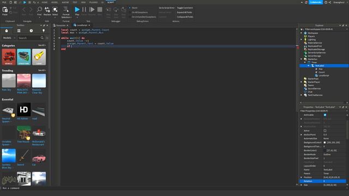Image resolution: width=349 pixels, height=196 pixels.
Task: Open the Find tool
Action: (x=39, y=10)
